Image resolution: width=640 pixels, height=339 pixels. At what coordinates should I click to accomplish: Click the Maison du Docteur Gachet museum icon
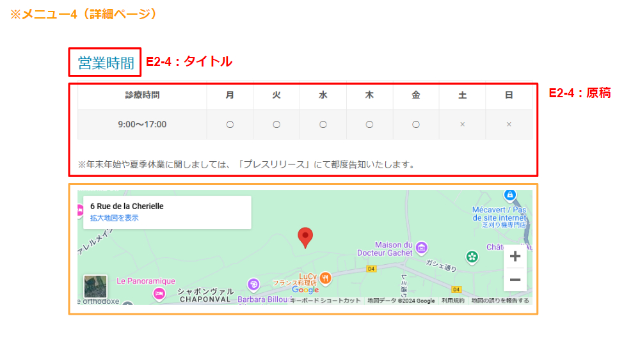click(421, 248)
